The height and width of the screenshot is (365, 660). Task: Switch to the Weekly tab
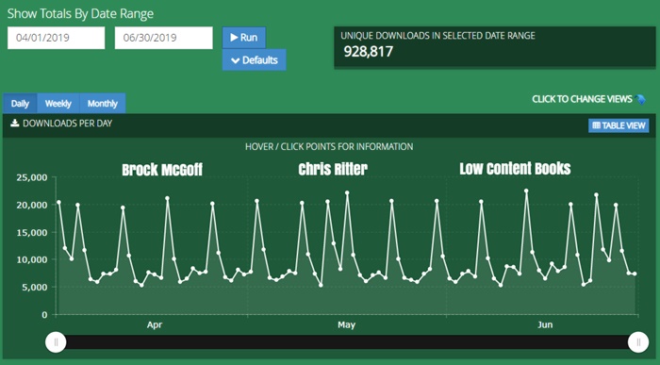(58, 104)
